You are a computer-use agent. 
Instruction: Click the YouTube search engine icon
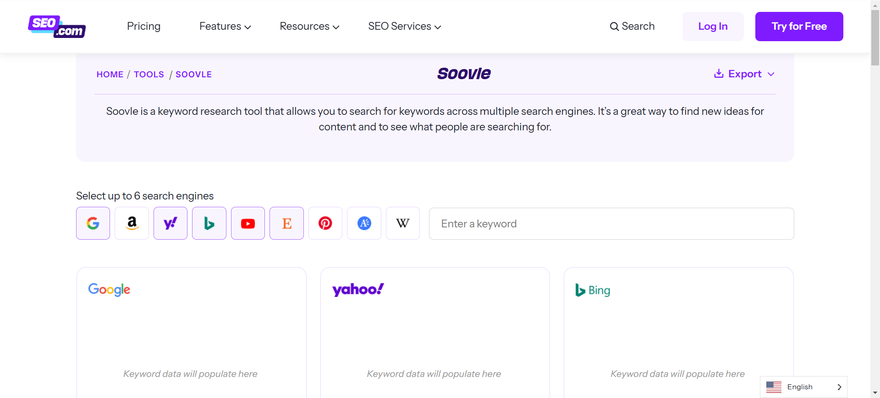click(248, 223)
